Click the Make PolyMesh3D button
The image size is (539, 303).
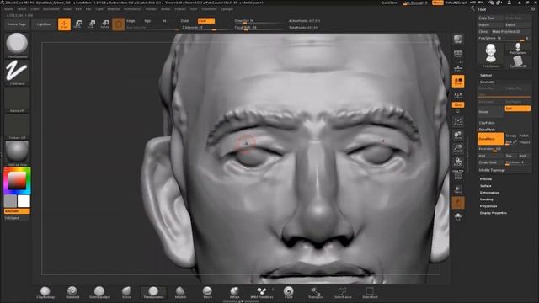tap(511, 31)
